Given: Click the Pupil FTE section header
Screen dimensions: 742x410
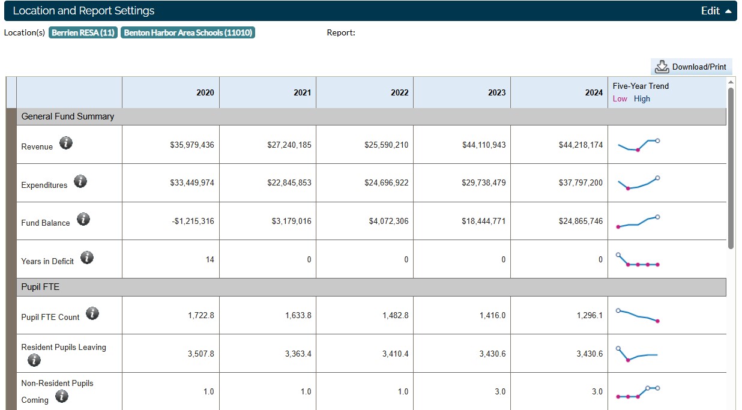Looking at the screenshot, I should coord(40,287).
